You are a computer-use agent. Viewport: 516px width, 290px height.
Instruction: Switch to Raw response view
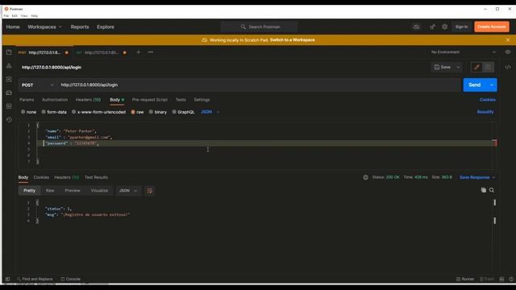point(50,191)
